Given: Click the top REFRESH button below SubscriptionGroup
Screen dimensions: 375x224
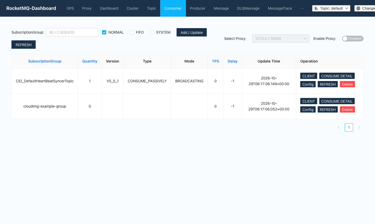Looking at the screenshot, I should click(x=23, y=45).
